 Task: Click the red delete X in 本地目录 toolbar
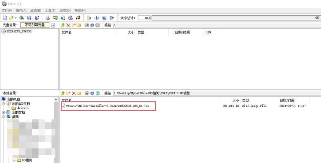point(74,93)
